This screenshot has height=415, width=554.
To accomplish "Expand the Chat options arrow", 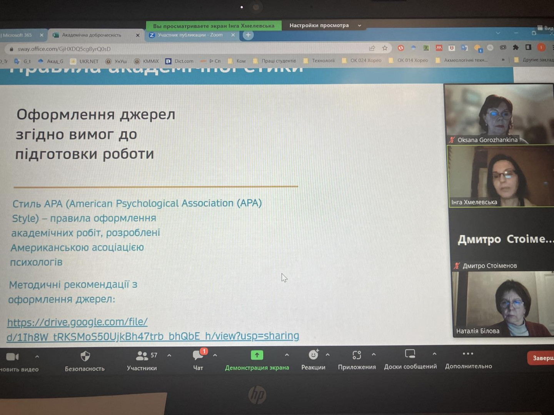I will coord(215,355).
